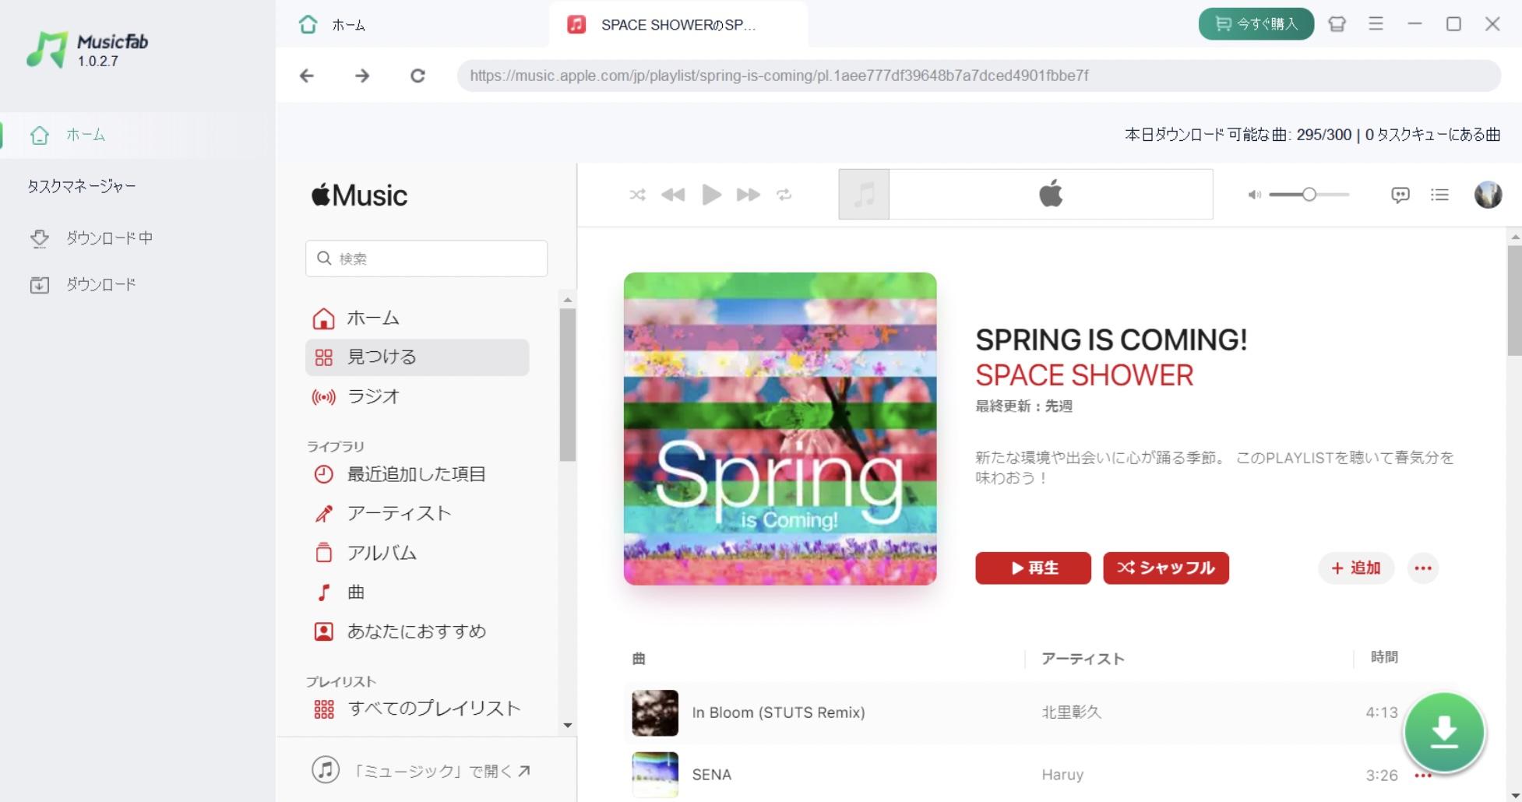The height and width of the screenshot is (802, 1522).
Task: Open あなたにおすすめ in library
Action: pyautogui.click(x=417, y=631)
